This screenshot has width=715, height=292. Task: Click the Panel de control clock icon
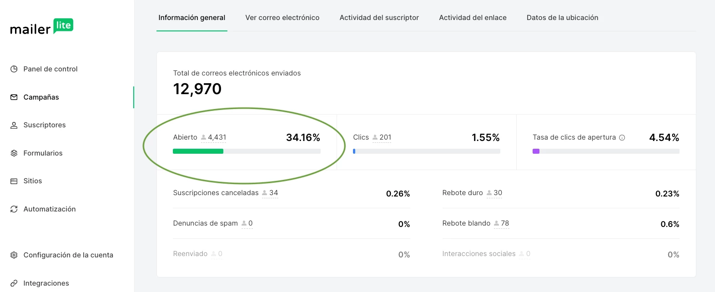coord(14,69)
